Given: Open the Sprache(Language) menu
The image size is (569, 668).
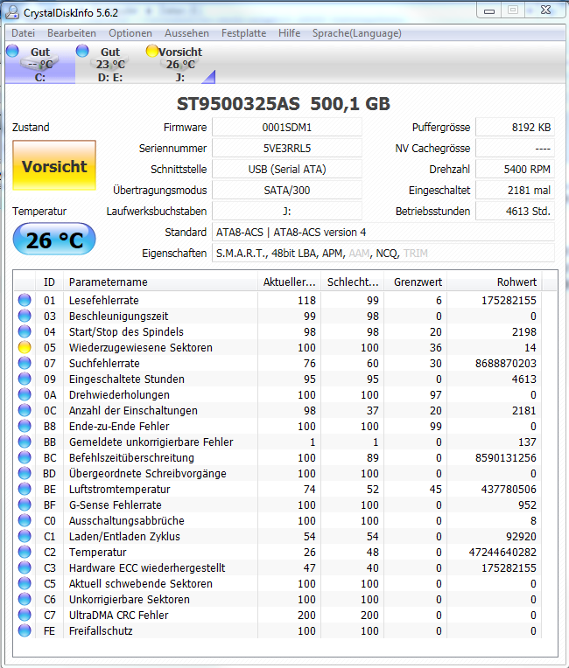Looking at the screenshot, I should tap(356, 33).
